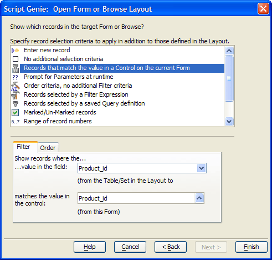Click the empty box icon for No additional selection criteria

click(x=16, y=59)
